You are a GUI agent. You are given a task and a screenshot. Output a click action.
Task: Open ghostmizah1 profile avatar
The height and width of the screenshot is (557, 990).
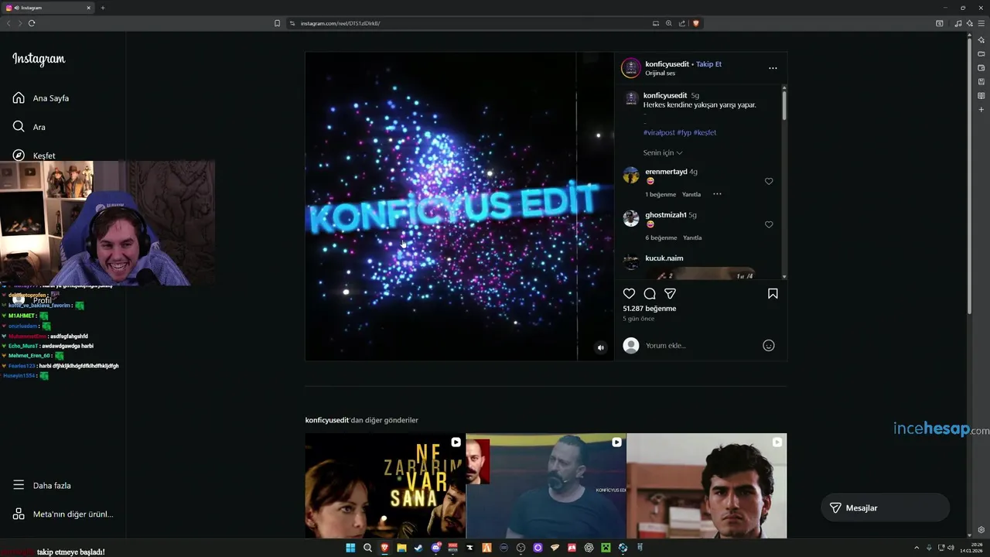631,219
